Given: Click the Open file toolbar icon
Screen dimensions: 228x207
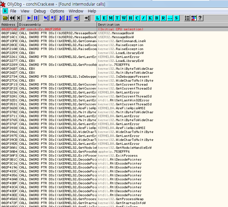Looking at the screenshot, I should tap(5, 18).
